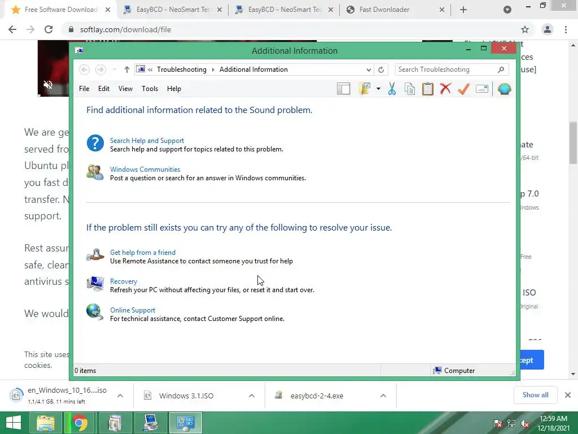Click Control Panel taskbar icon

185,423
